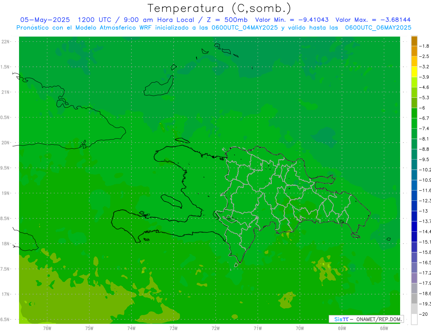
Task: Click the "0600UTC_06MAY2025" valid-until timestamp
Action: [x=378, y=27]
